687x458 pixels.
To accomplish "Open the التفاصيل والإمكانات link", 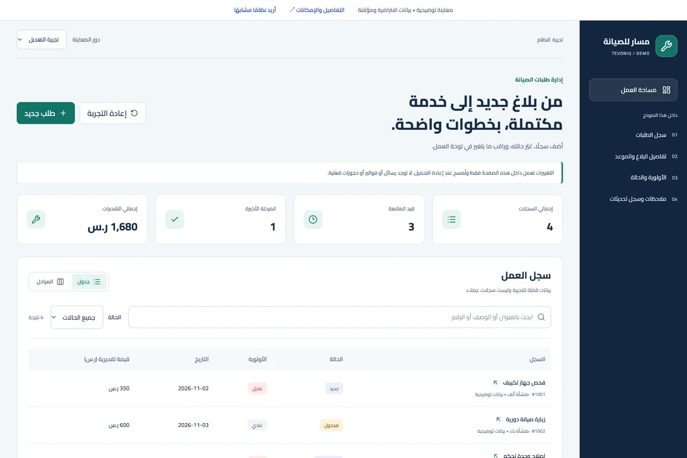I will [317, 10].
